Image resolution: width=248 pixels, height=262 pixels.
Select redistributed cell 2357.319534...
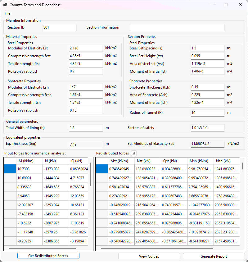pyautogui.click(x=227, y=223)
